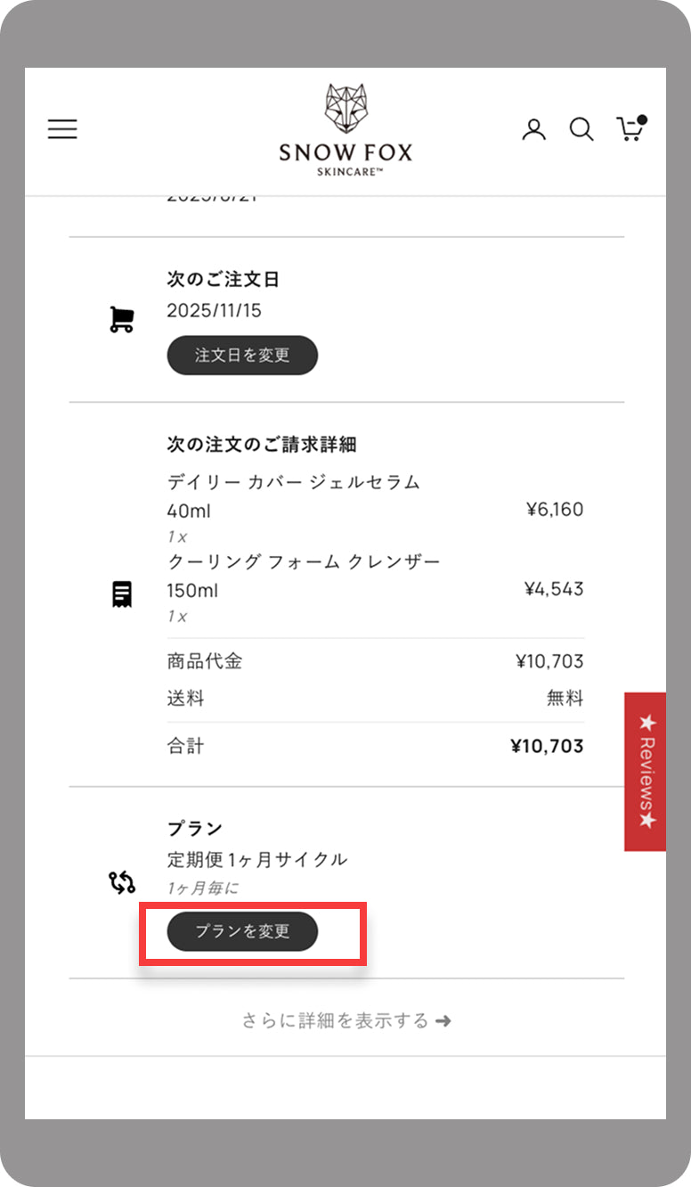
Task: Click the 次の注文のご請求詳細 heading
Action: [x=262, y=444]
